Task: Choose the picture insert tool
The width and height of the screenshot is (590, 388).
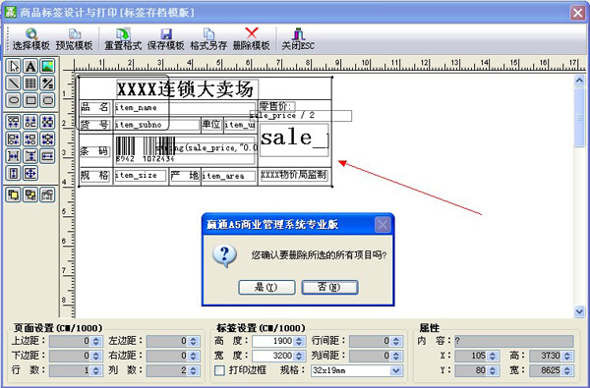Action: pyautogui.click(x=47, y=66)
